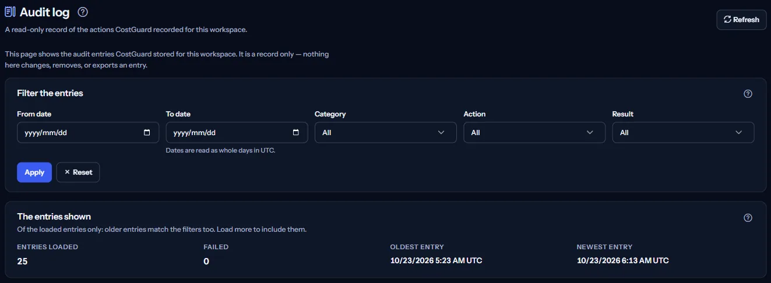Click the Result label
The width and height of the screenshot is (771, 283).
click(x=623, y=114)
